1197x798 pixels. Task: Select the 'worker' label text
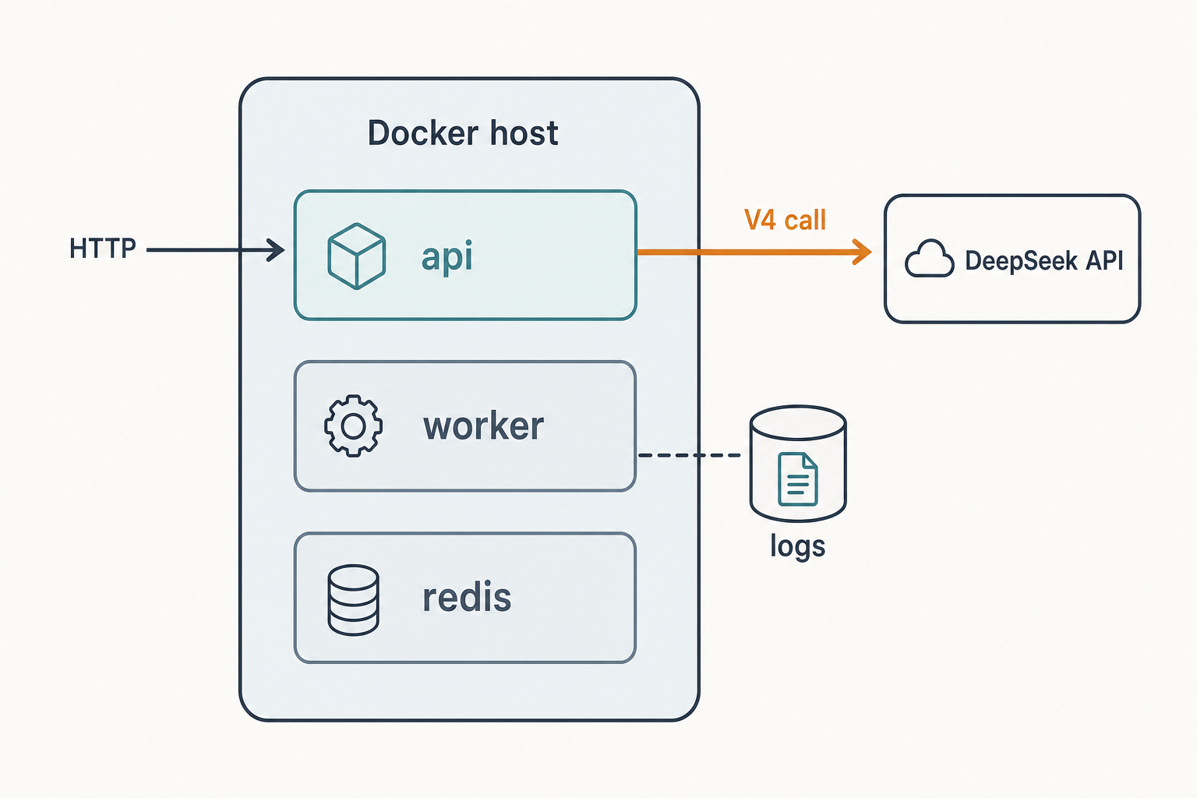pos(483,426)
